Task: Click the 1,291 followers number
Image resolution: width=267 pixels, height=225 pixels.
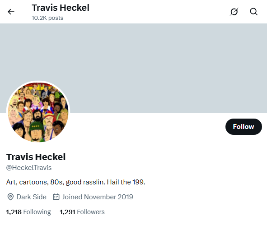Action: point(67,212)
